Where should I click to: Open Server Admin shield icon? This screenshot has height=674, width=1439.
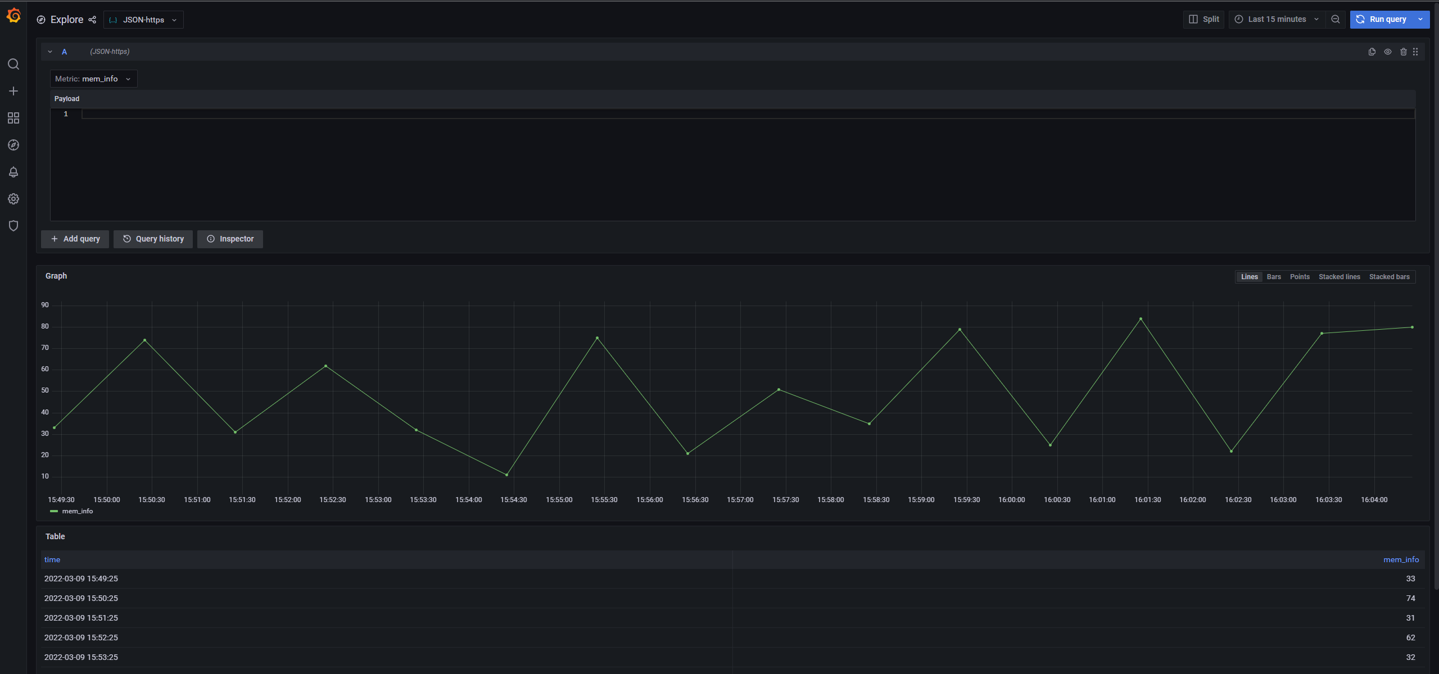(x=13, y=226)
